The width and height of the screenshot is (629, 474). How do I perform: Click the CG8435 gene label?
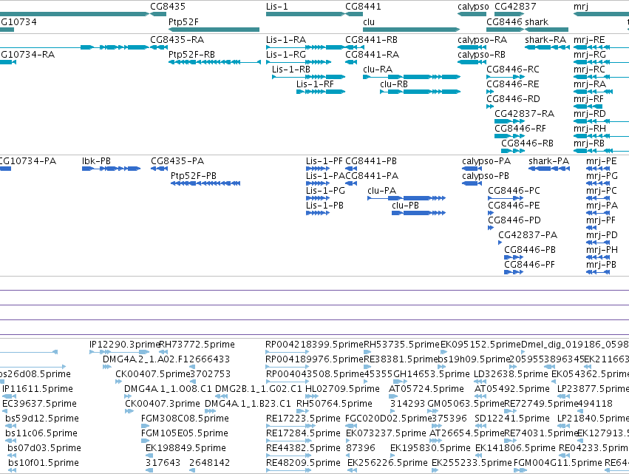tap(168, 7)
